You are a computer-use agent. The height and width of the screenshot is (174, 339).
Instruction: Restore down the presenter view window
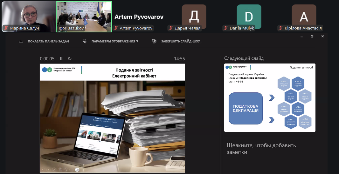[x=312, y=37]
